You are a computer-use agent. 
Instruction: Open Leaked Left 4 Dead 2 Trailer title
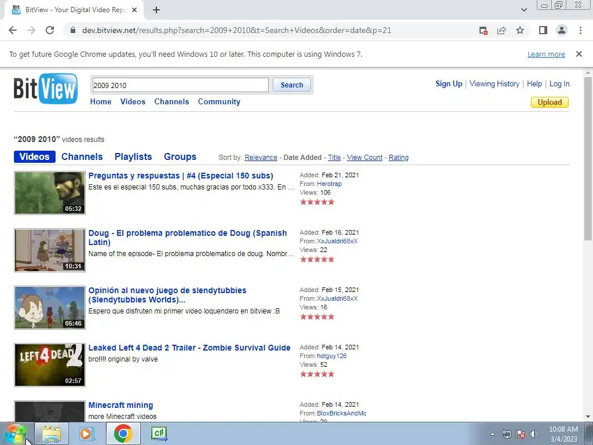click(x=189, y=348)
